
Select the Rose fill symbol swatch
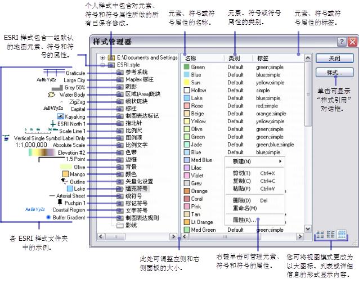point(187,106)
